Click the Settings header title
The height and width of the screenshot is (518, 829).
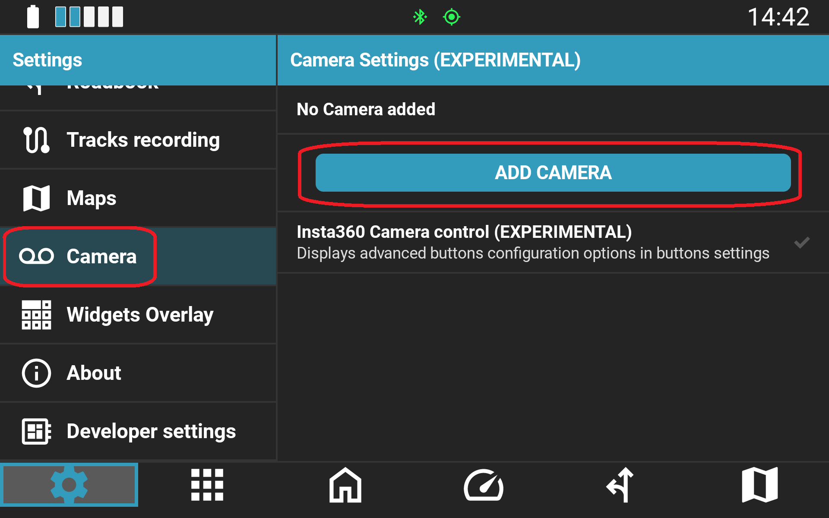pyautogui.click(x=47, y=60)
